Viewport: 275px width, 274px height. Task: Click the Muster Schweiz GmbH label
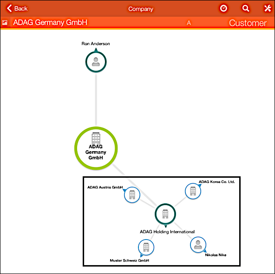(x=130, y=261)
